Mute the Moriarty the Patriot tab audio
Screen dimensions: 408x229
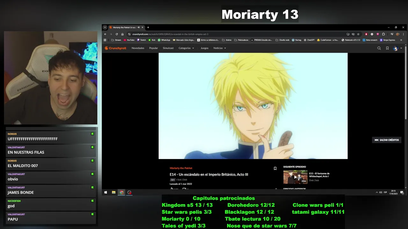139,27
